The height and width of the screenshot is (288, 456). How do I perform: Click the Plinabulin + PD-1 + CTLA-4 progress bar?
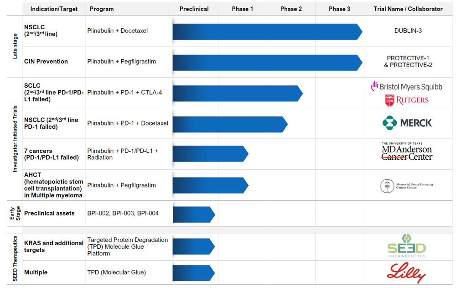pos(238,93)
